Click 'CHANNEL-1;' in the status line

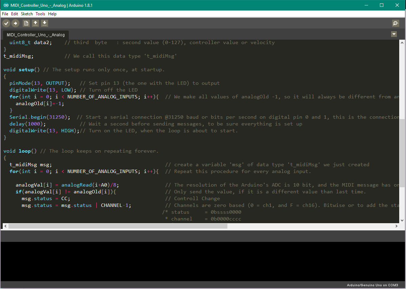[x=116, y=205]
